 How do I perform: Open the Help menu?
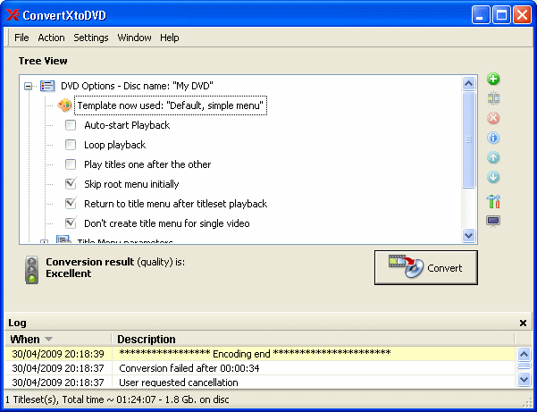point(170,38)
